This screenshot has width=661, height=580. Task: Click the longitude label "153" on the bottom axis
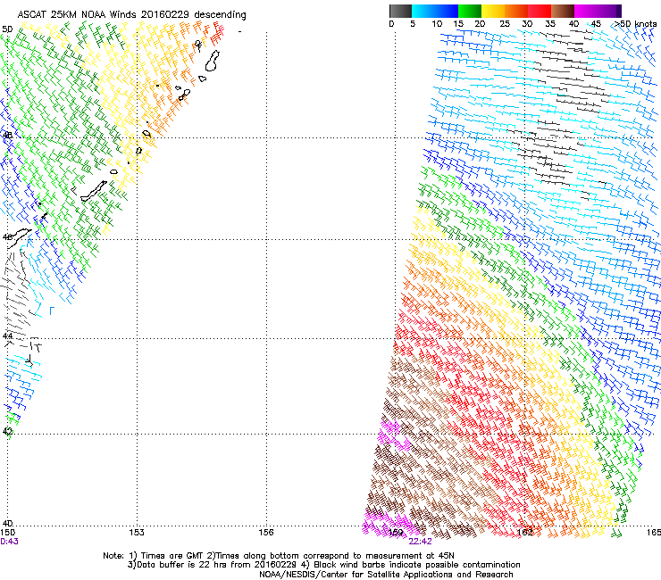click(x=137, y=533)
